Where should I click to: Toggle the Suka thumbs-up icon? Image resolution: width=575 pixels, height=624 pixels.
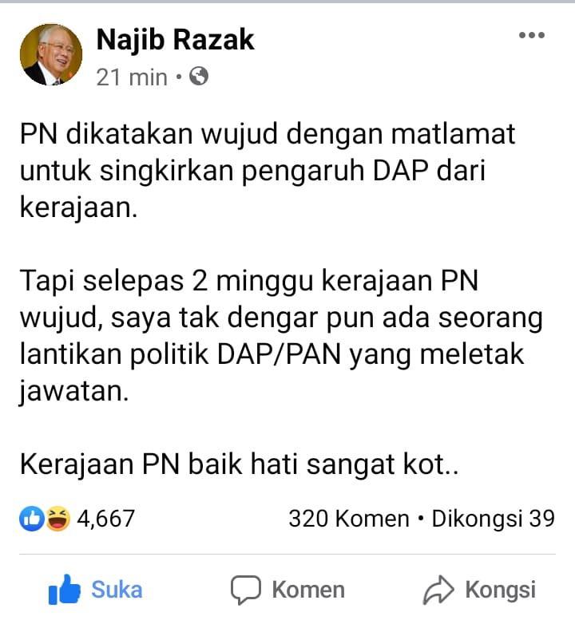64,590
